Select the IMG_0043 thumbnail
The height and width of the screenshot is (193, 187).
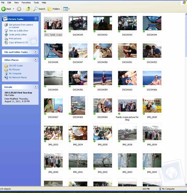coord(127,160)
